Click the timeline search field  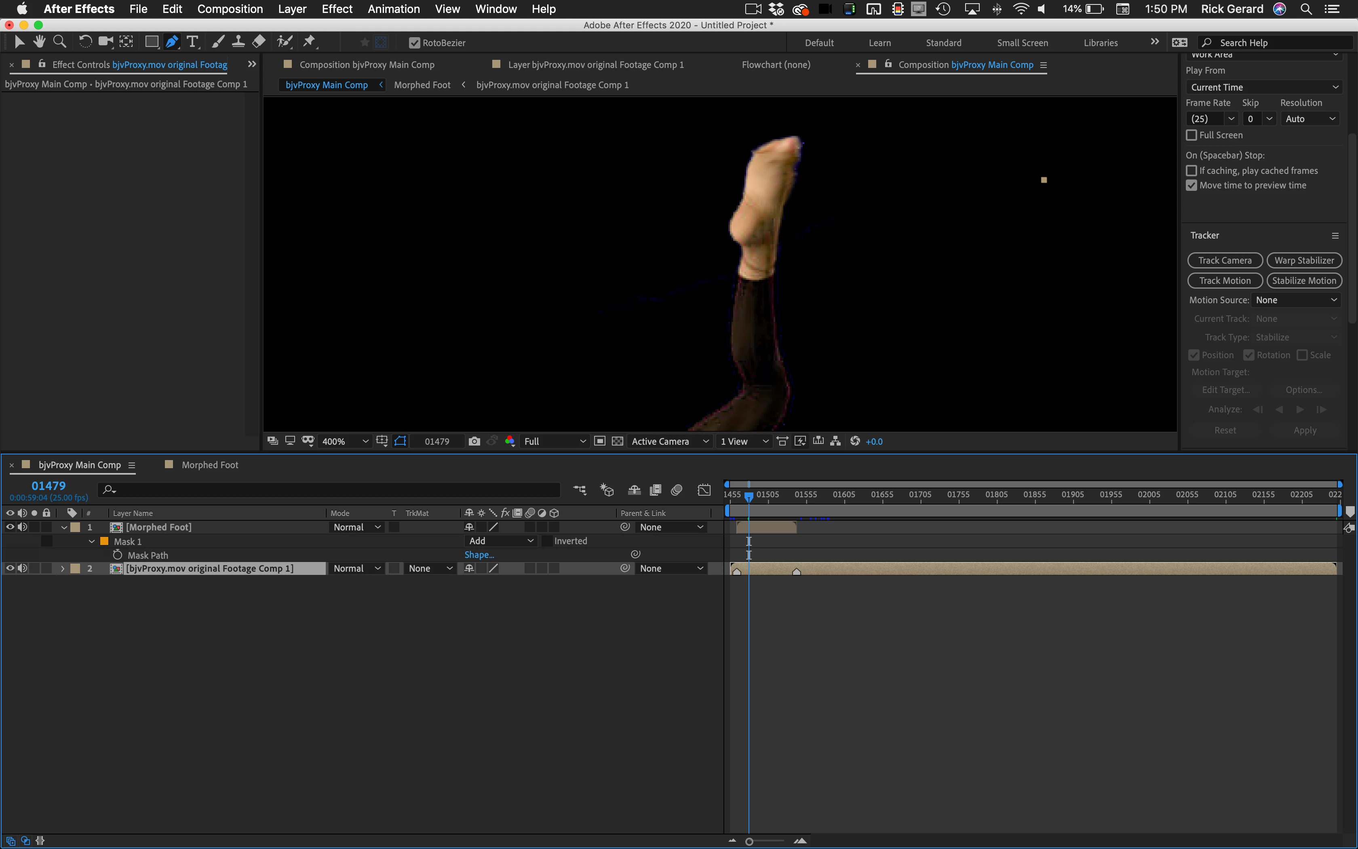[331, 490]
